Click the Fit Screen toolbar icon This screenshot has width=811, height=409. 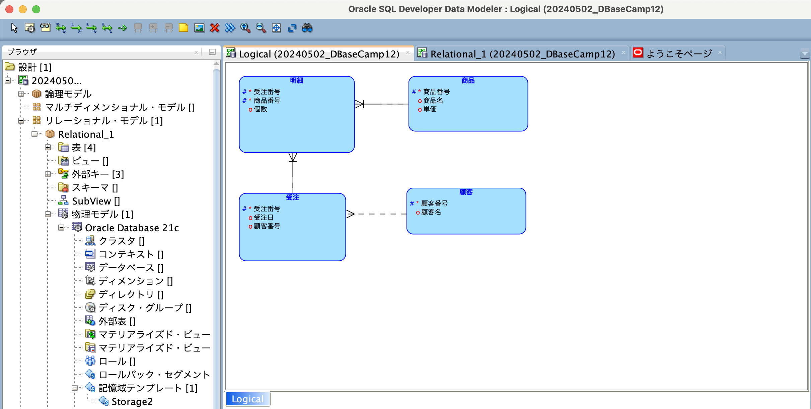(276, 28)
